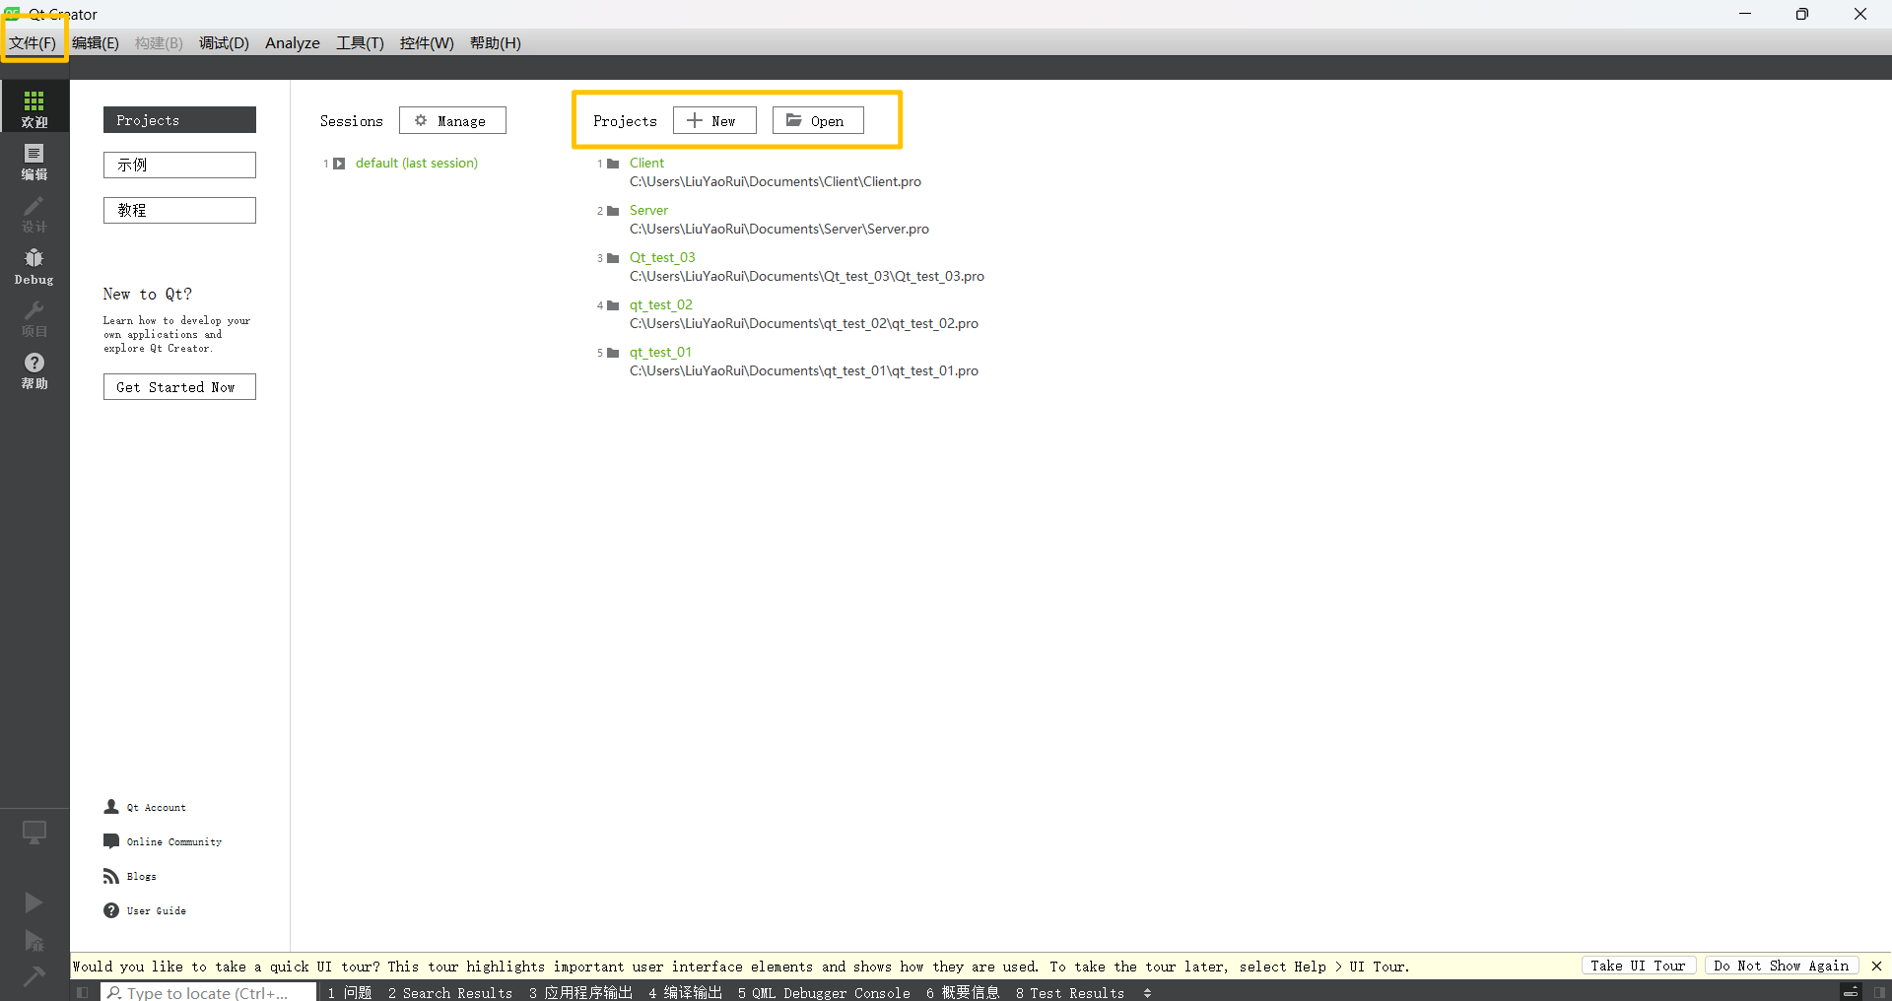Select the 示例 (Examples) tab
Viewport: 1892px width, 1001px height.
(179, 165)
